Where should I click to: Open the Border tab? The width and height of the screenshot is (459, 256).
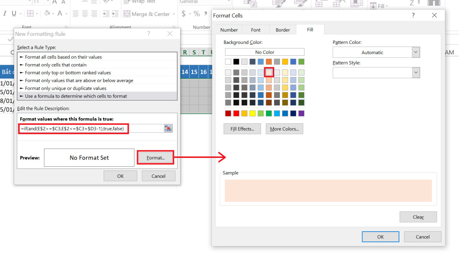[x=283, y=29]
